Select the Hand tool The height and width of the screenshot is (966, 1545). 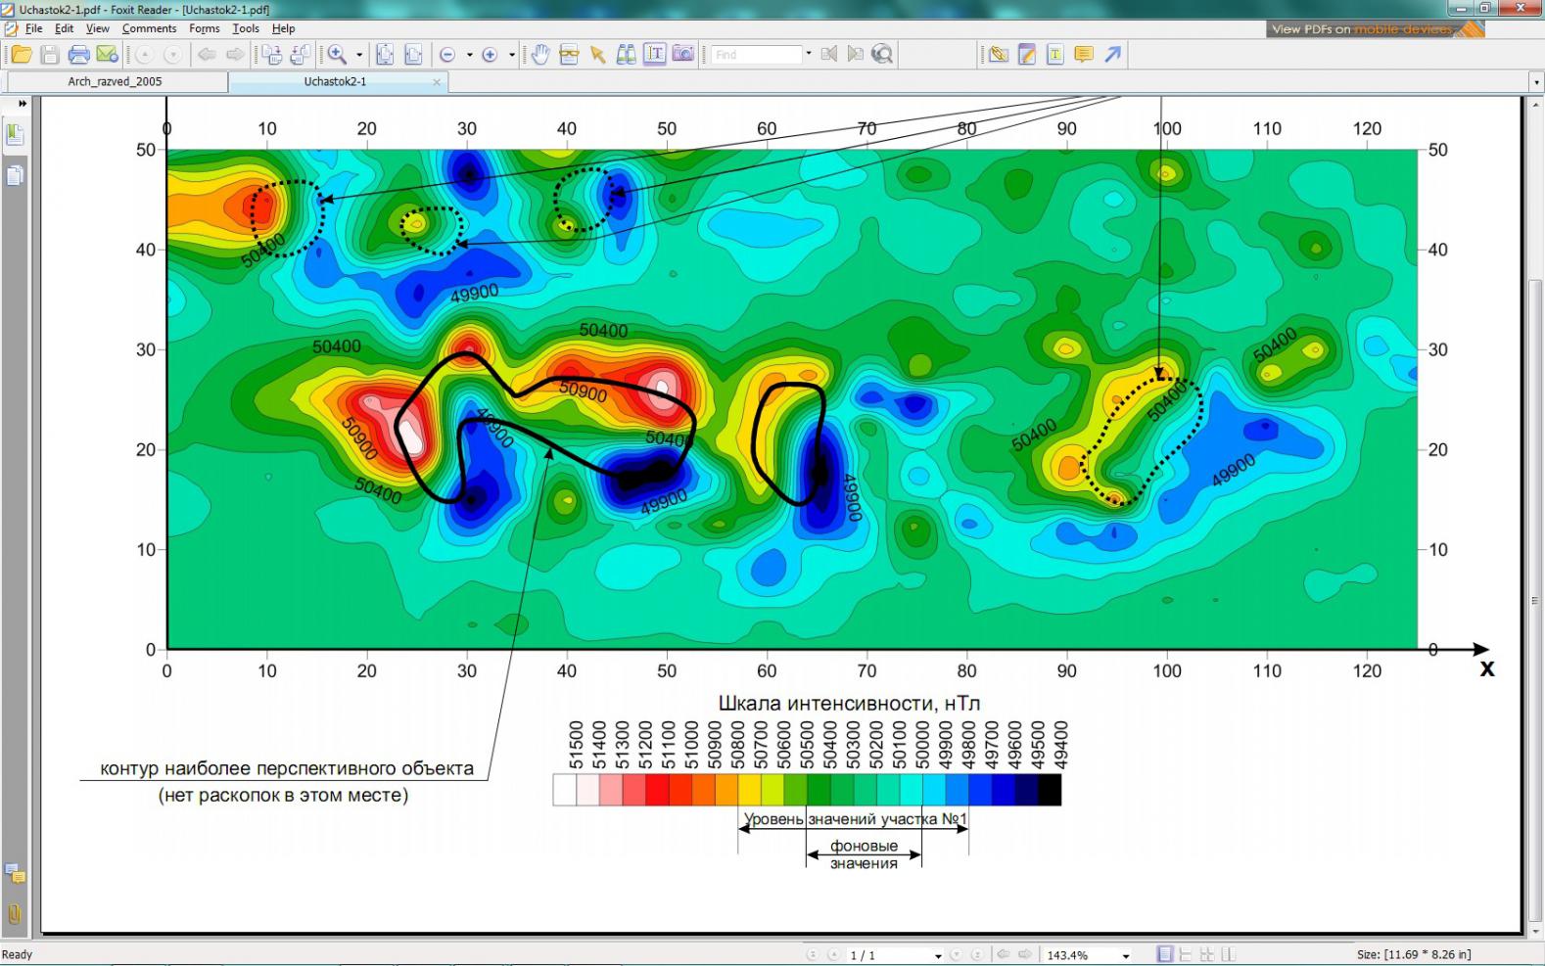pyautogui.click(x=539, y=55)
